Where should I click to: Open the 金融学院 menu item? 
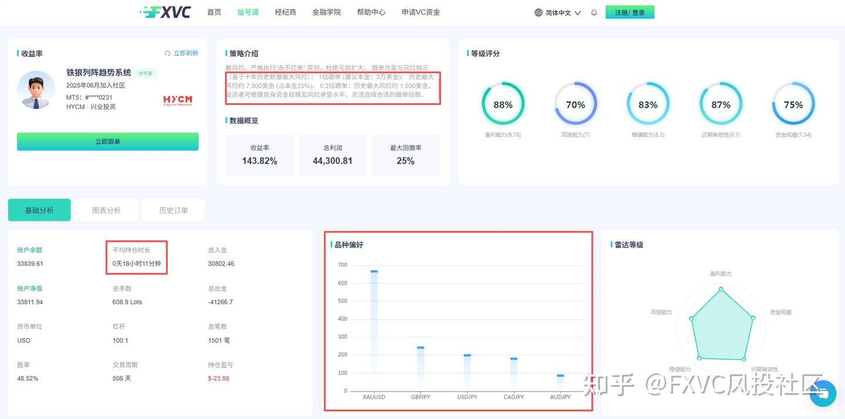pos(327,12)
